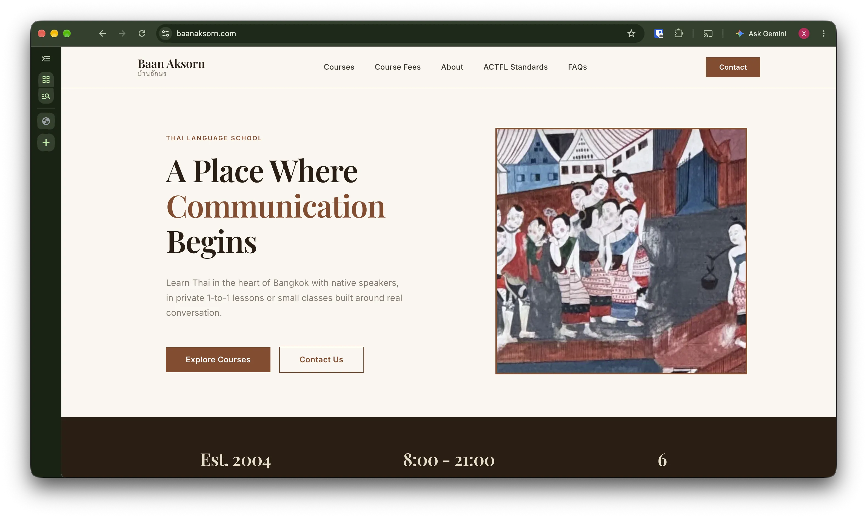Collapse the vertical tabs sidebar
Screen dimensions: 867x518
click(x=46, y=59)
